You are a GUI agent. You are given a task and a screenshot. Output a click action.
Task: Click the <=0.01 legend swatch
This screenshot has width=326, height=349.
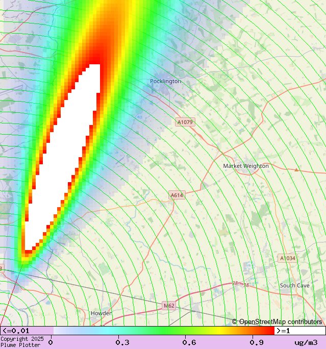[x=27, y=331]
